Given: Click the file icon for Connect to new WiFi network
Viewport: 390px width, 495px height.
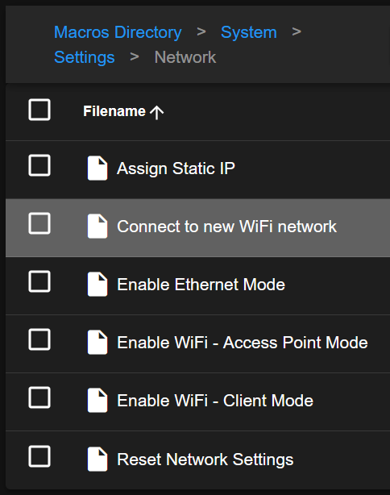Looking at the screenshot, I should point(97,226).
